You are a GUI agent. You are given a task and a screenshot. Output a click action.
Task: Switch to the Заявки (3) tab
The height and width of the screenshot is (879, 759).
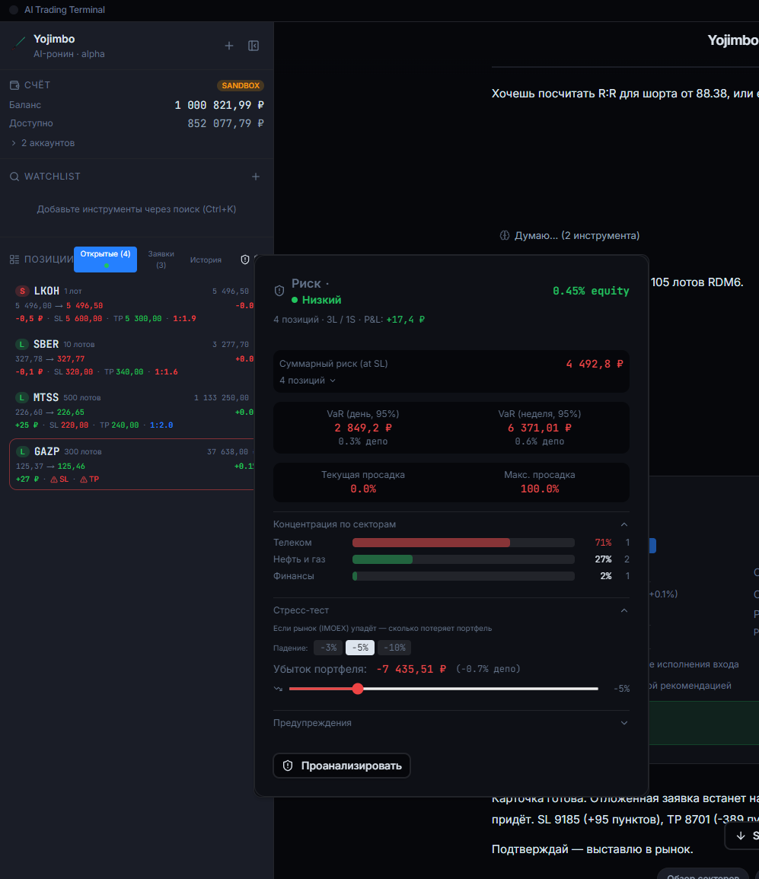(x=161, y=260)
